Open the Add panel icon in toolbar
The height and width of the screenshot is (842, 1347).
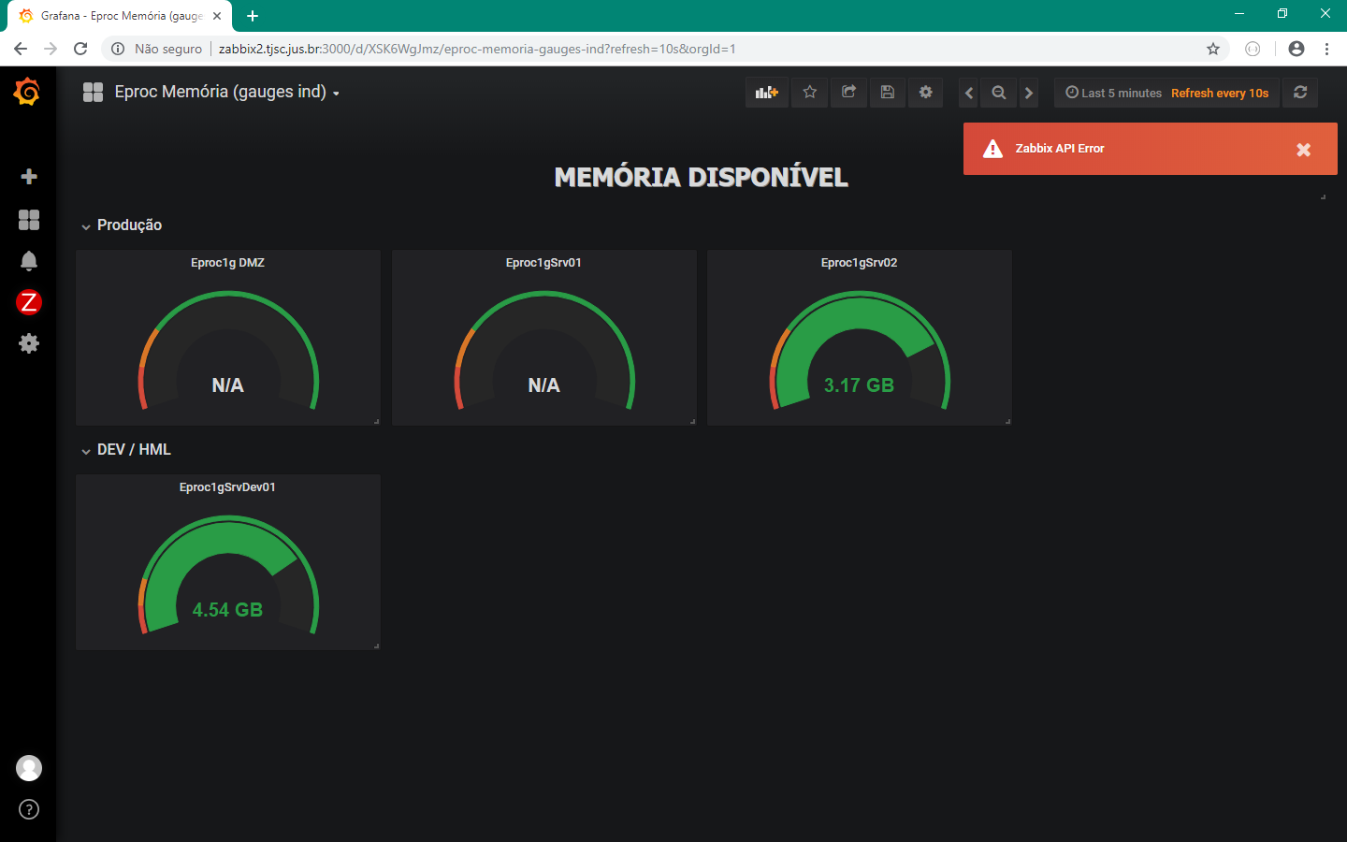click(766, 93)
